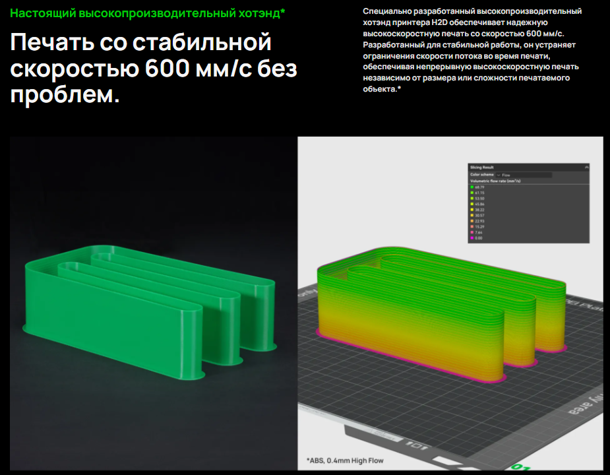The height and width of the screenshot is (475, 610).
Task: Select the 30.57 flow legend swatch
Action: 472,215
